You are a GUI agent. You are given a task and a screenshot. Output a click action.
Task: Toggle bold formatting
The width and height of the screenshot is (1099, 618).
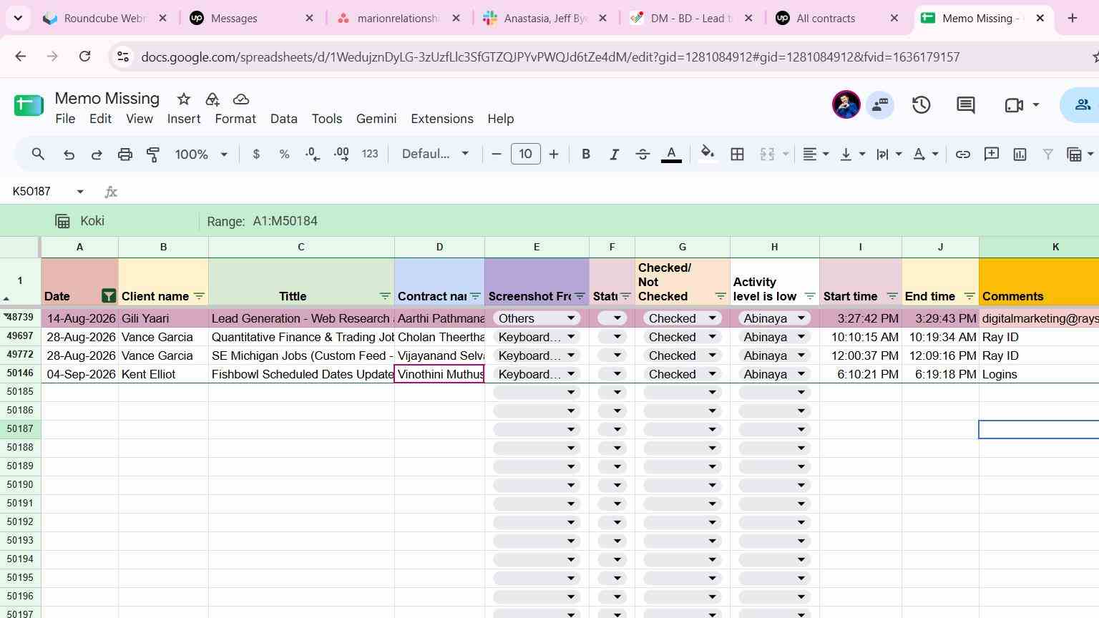point(586,154)
